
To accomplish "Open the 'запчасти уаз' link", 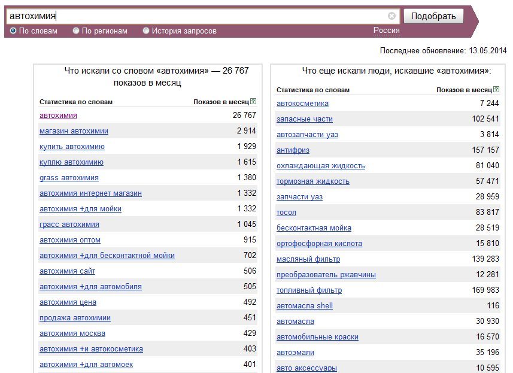I will coord(299,196).
